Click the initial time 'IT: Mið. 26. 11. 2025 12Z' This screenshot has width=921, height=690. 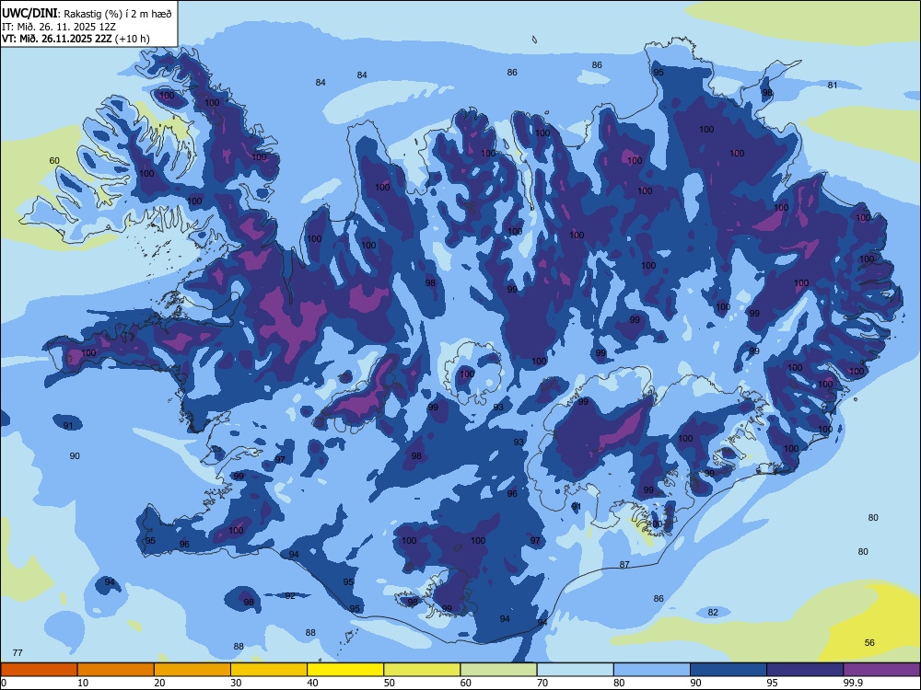59,27
